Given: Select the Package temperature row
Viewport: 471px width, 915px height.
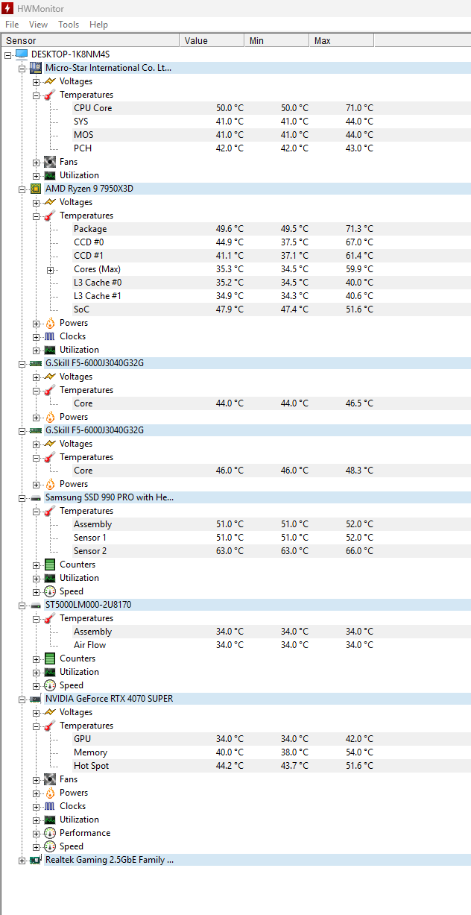Looking at the screenshot, I should (x=235, y=229).
